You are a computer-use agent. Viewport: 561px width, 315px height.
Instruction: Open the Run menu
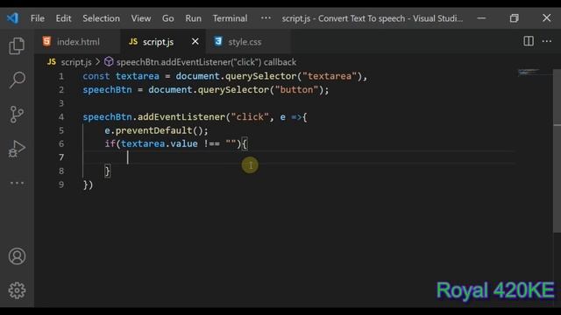coord(193,18)
